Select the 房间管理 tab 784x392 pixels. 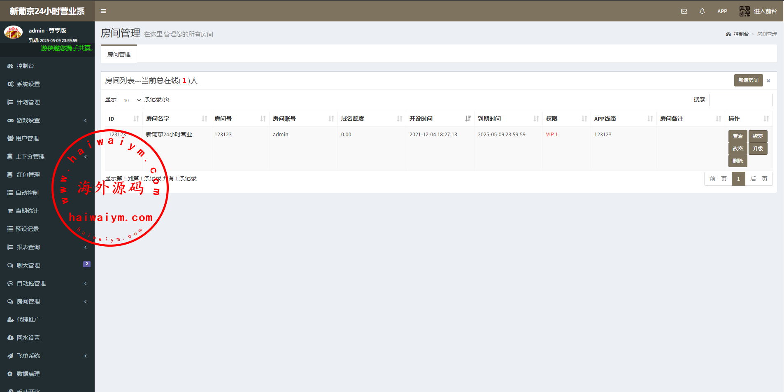point(119,54)
